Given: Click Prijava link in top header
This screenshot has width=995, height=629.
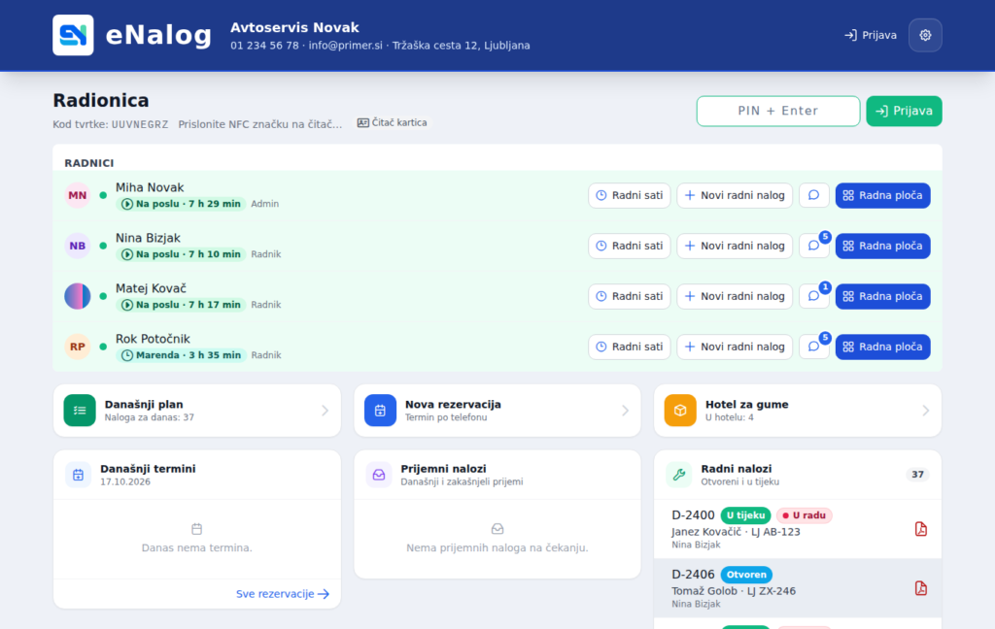Looking at the screenshot, I should click(x=871, y=36).
